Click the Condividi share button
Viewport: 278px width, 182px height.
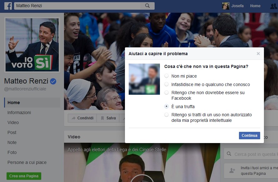(x=82, y=118)
